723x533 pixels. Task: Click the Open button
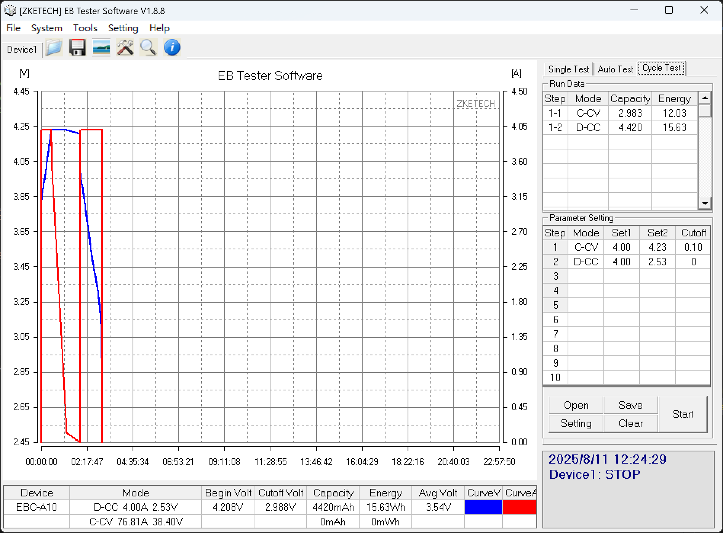click(576, 405)
